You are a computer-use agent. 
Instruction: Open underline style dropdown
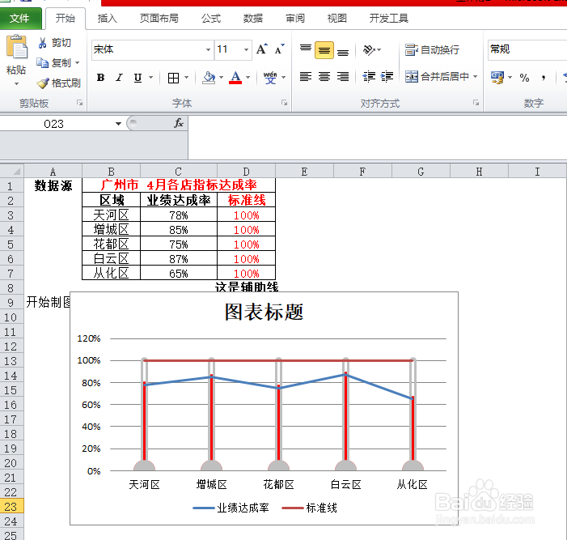pos(150,78)
